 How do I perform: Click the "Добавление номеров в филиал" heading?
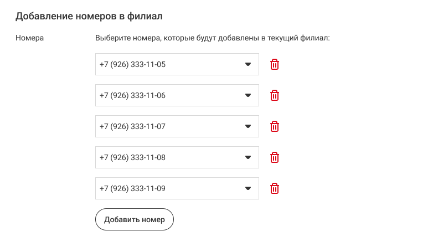89,16
